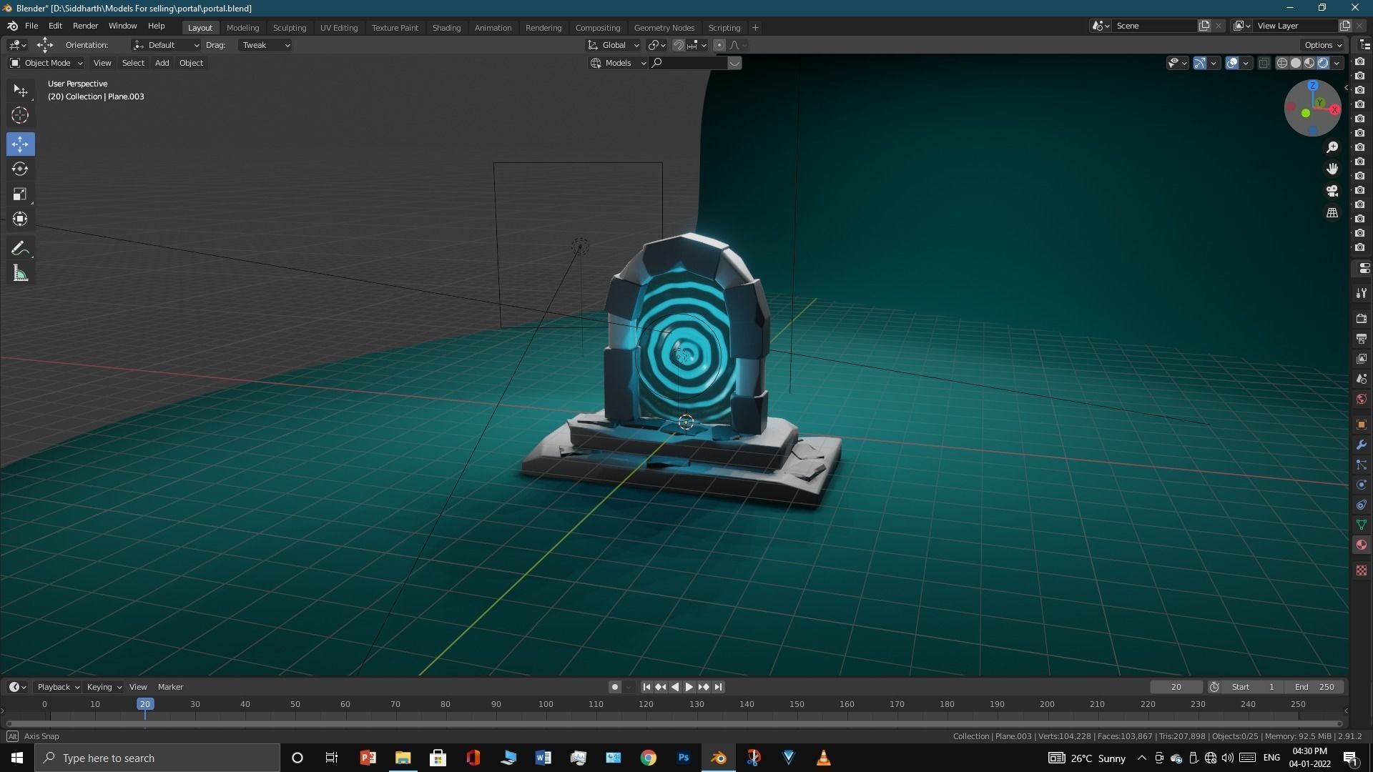Open the Particle properties tab
The width and height of the screenshot is (1373, 772).
coord(1361,465)
